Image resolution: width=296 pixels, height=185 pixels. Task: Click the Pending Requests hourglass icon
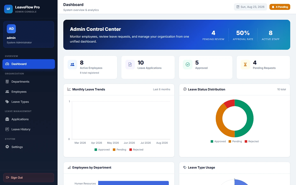pos(245,64)
